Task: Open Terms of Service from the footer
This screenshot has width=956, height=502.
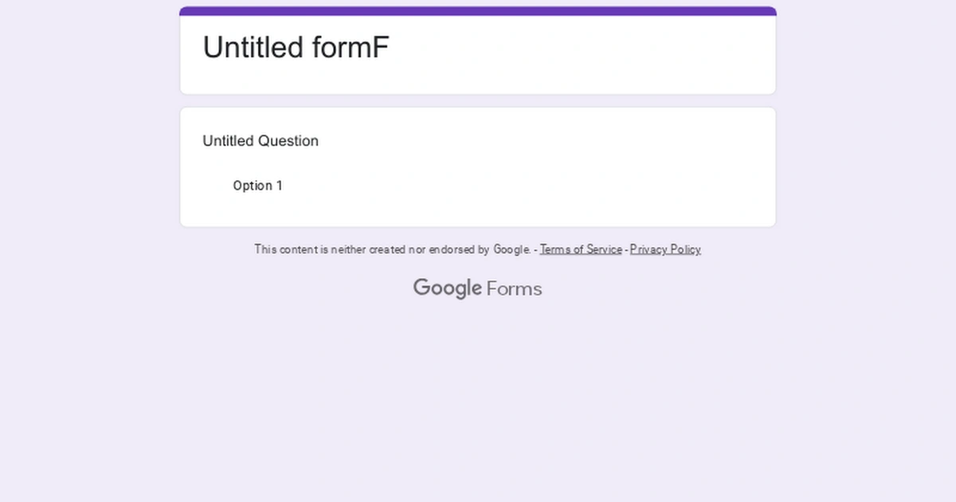Action: pos(581,249)
